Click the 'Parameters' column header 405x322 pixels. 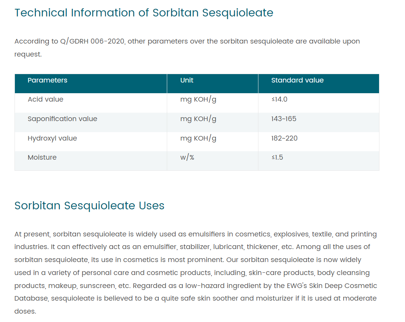pos(47,80)
